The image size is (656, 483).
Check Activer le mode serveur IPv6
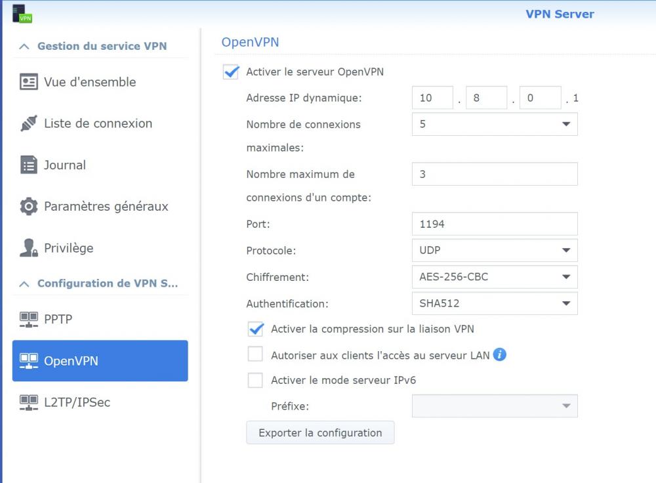click(255, 381)
